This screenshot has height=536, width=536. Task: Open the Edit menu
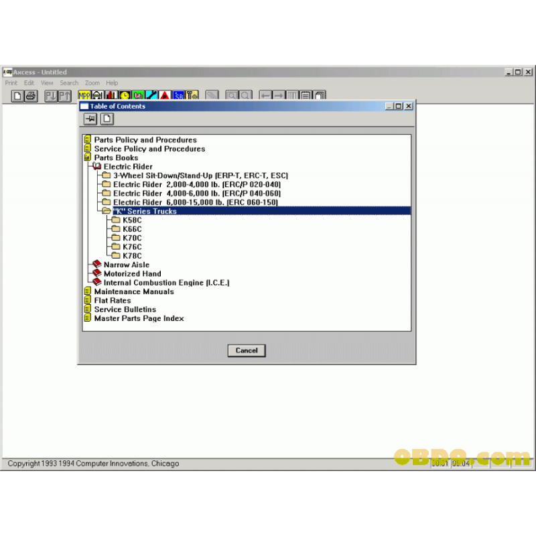(29, 82)
